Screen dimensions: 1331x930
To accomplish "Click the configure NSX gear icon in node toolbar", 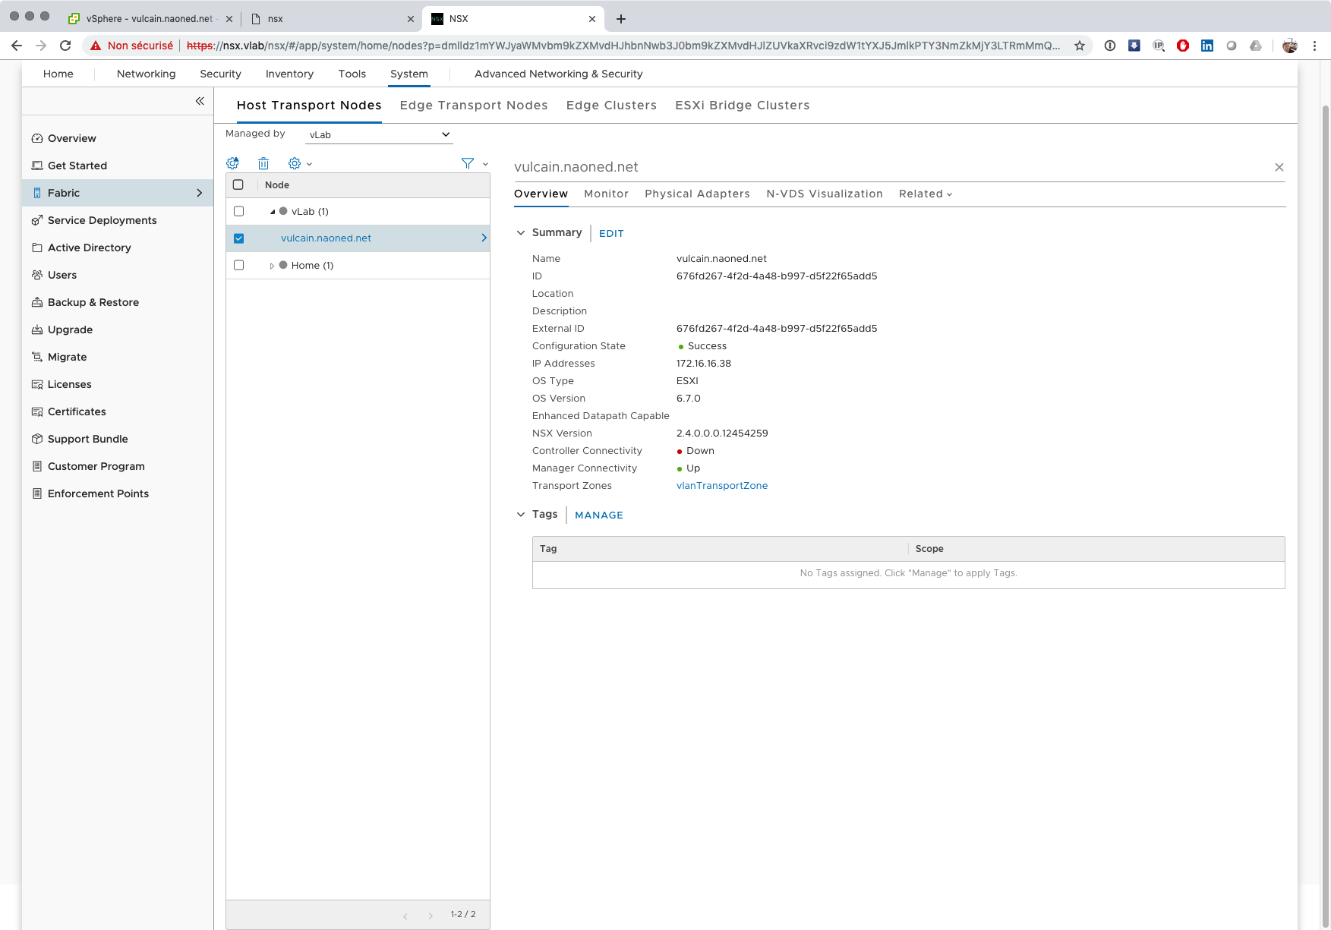I will (x=233, y=163).
